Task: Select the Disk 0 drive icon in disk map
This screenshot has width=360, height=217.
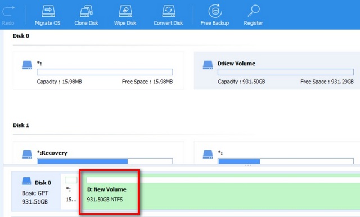Action: 26,181
